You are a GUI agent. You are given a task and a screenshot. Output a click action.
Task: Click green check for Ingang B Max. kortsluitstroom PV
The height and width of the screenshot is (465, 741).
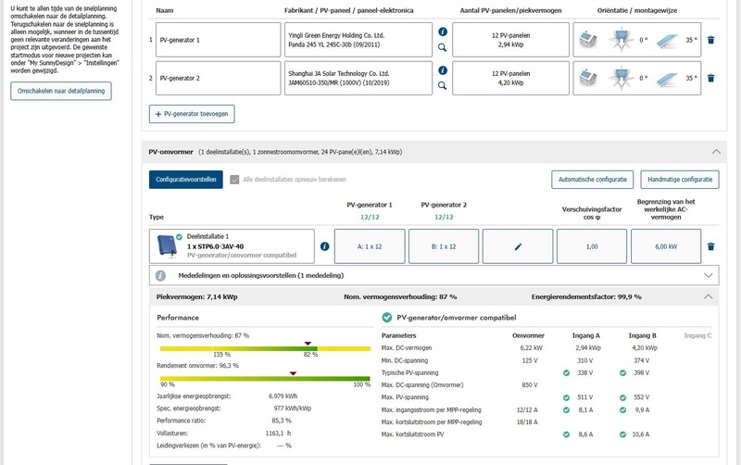(622, 434)
